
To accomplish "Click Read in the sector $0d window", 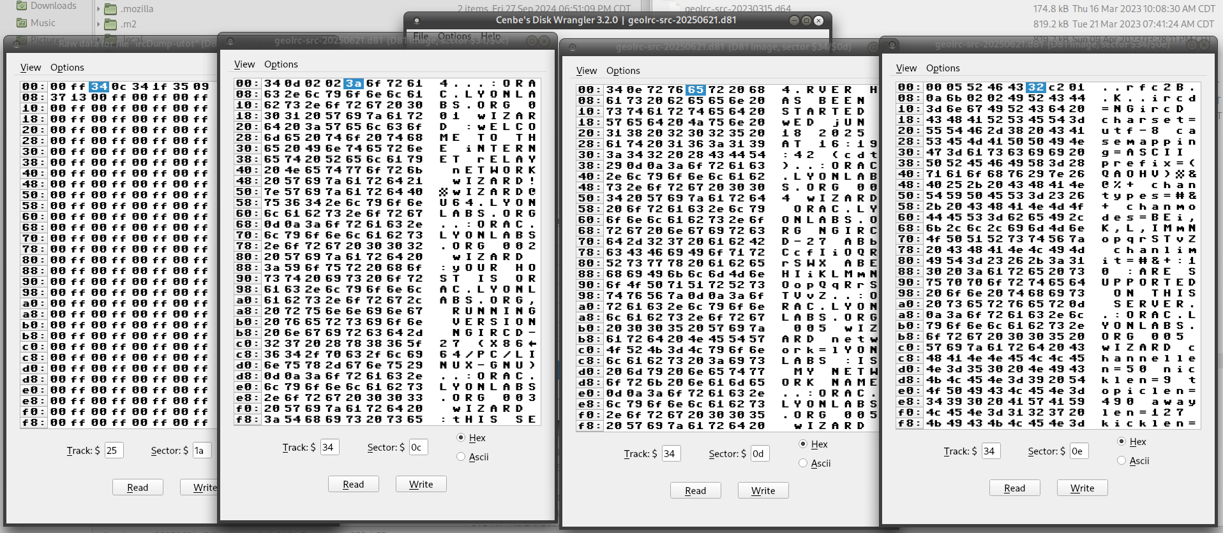I will coord(696,490).
